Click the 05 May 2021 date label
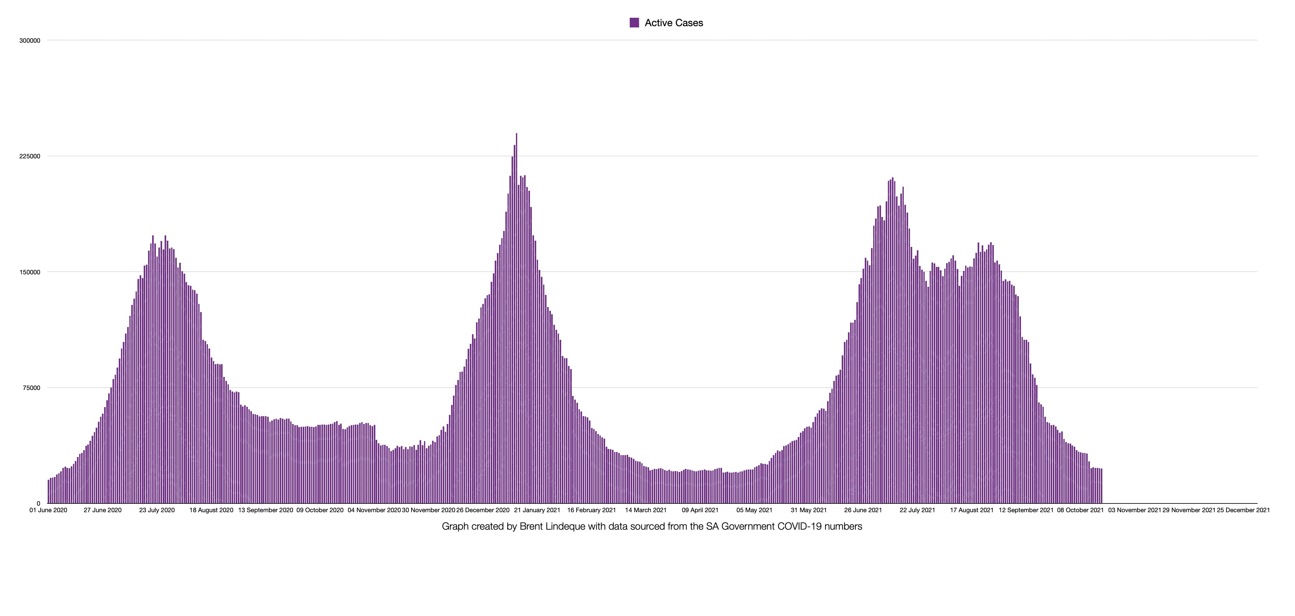The height and width of the screenshot is (616, 1295). tap(754, 510)
